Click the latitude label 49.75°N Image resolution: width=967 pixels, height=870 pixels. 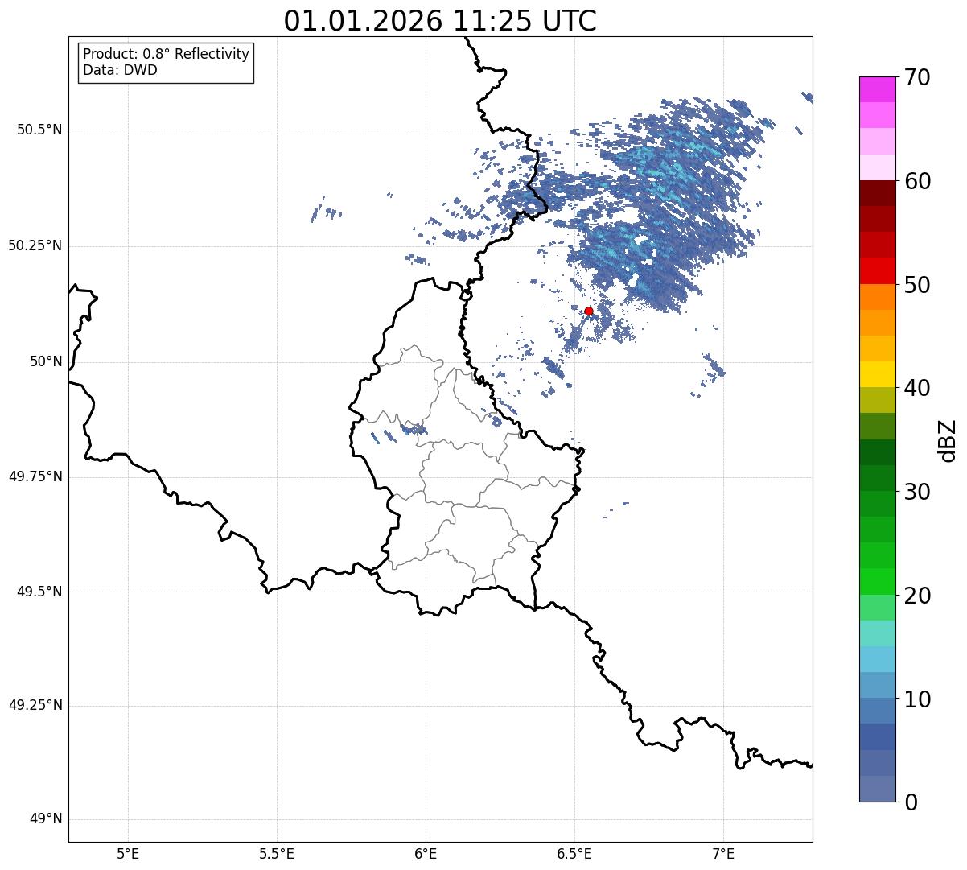pyautogui.click(x=35, y=476)
